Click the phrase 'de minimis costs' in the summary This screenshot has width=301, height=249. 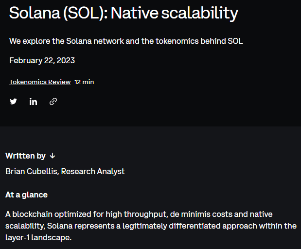pyautogui.click(x=201, y=214)
